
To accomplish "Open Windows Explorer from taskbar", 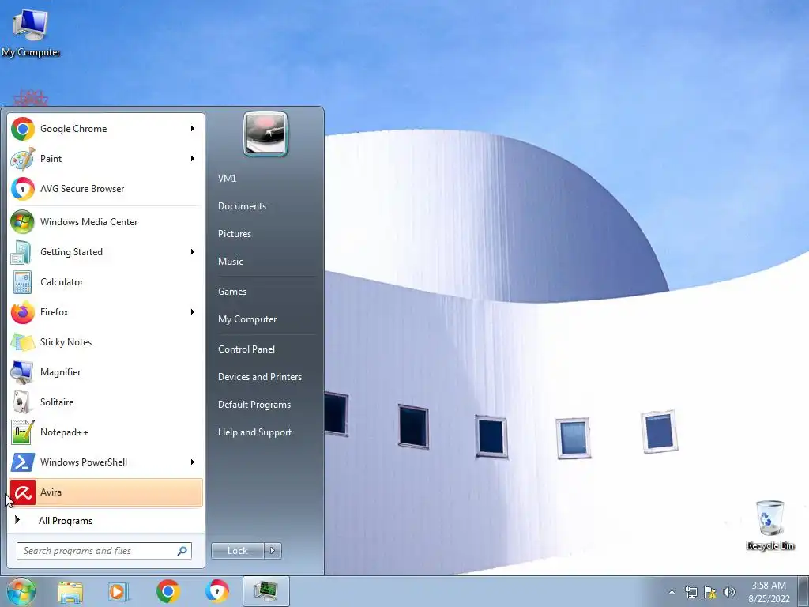I will [70, 591].
